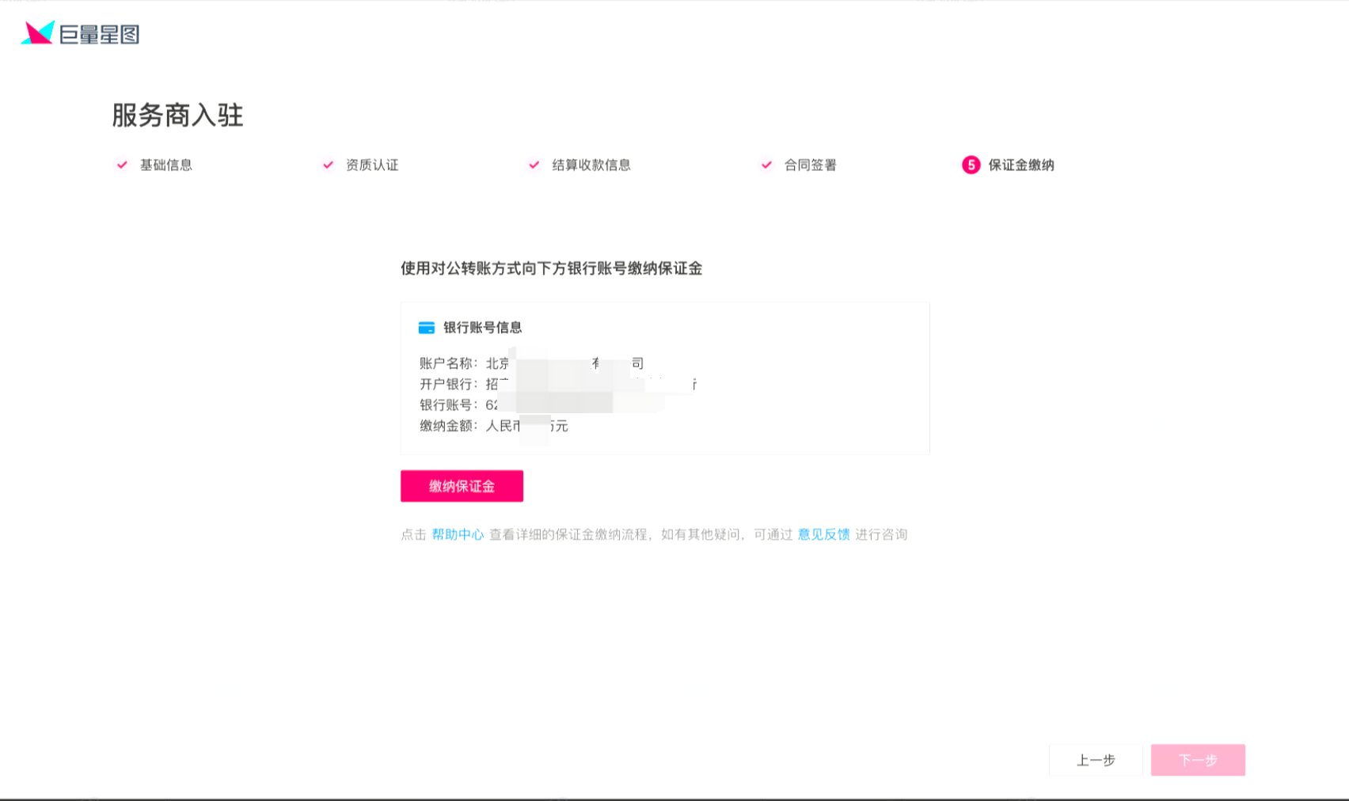Click the checkmark beside 基础信息
The width and height of the screenshot is (1349, 801).
tap(121, 165)
